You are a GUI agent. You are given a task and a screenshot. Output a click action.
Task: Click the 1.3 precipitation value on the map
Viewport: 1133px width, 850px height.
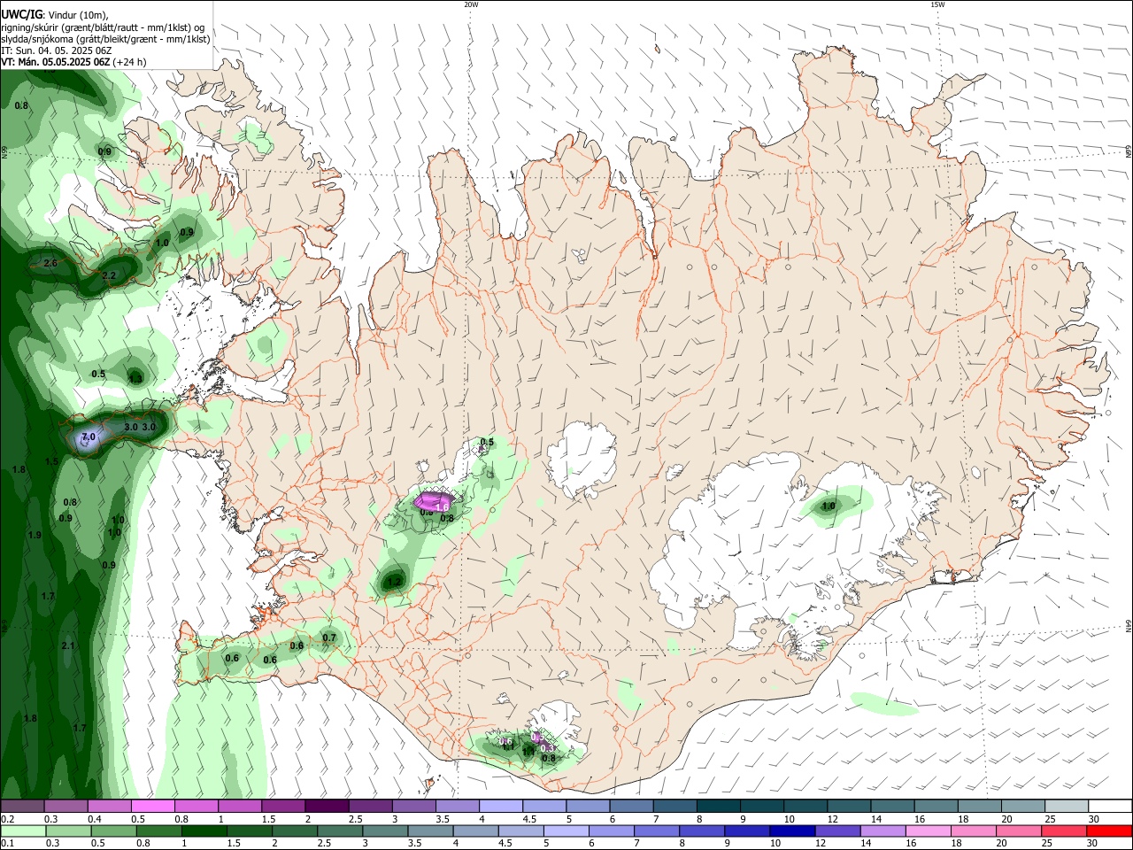point(135,378)
